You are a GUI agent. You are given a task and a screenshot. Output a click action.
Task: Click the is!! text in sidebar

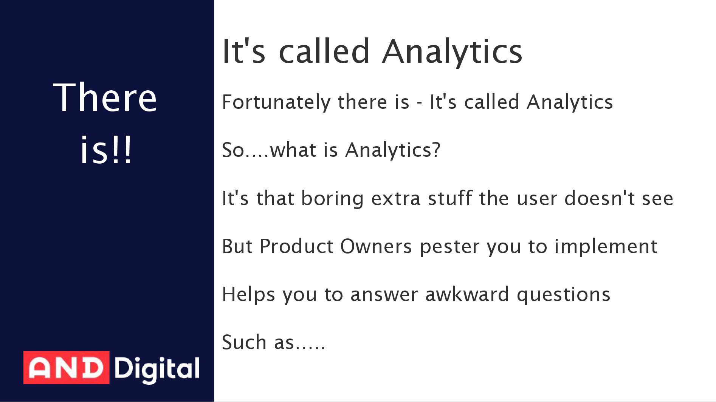(x=106, y=150)
